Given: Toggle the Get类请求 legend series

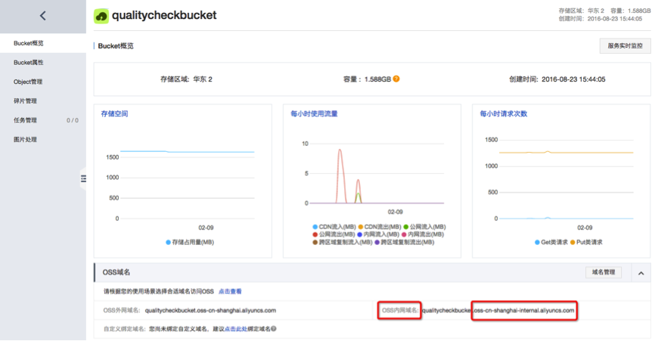Looking at the screenshot, I should 551,242.
